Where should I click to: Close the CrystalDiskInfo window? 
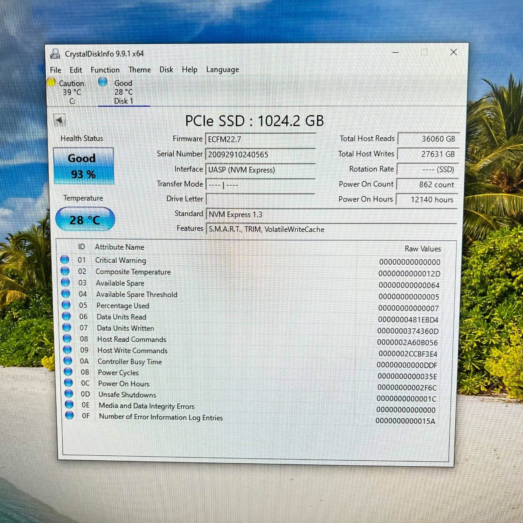coord(454,52)
